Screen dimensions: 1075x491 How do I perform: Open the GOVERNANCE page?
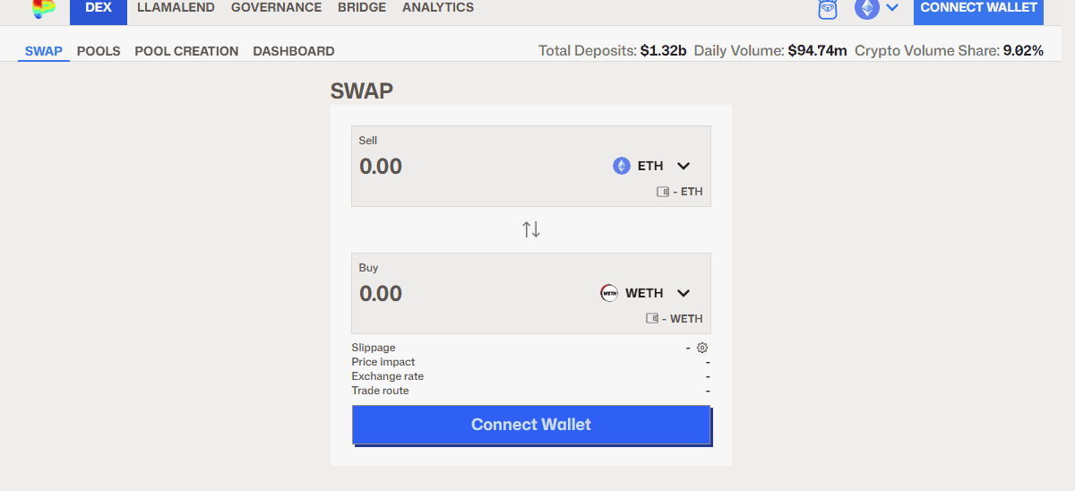click(x=276, y=7)
